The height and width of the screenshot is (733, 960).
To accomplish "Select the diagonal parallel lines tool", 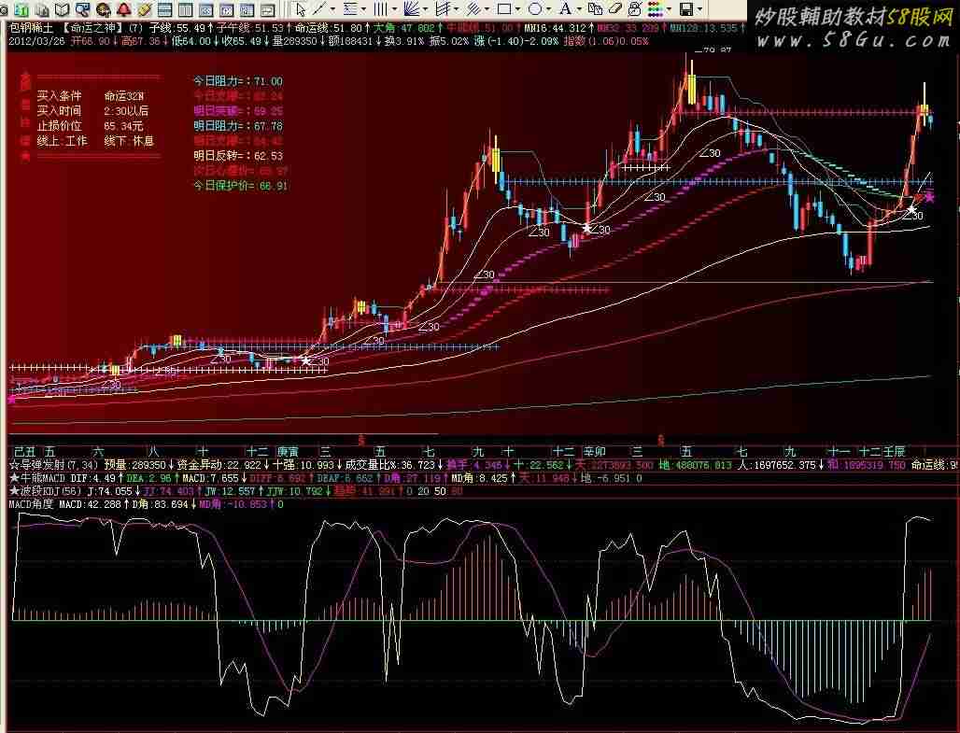I will (473, 9).
